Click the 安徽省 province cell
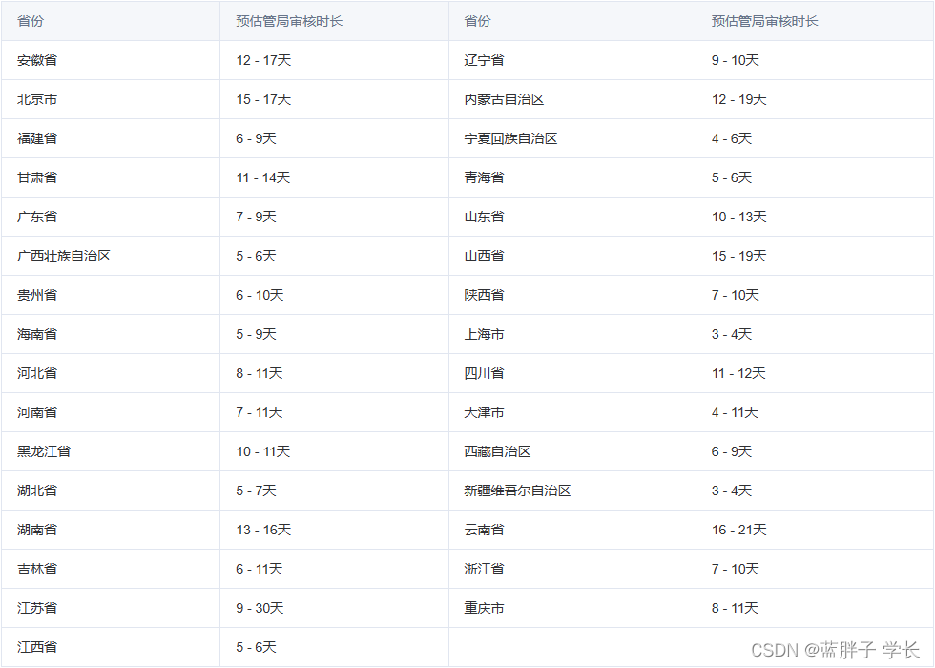This screenshot has width=935, height=668. (x=37, y=60)
